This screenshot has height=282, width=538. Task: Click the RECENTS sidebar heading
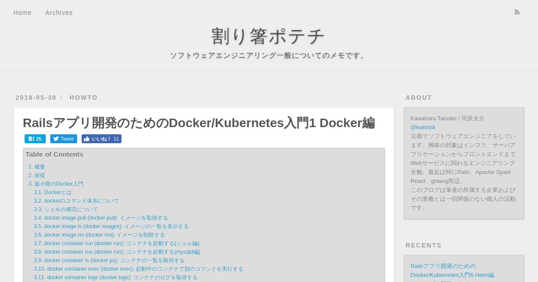click(424, 245)
